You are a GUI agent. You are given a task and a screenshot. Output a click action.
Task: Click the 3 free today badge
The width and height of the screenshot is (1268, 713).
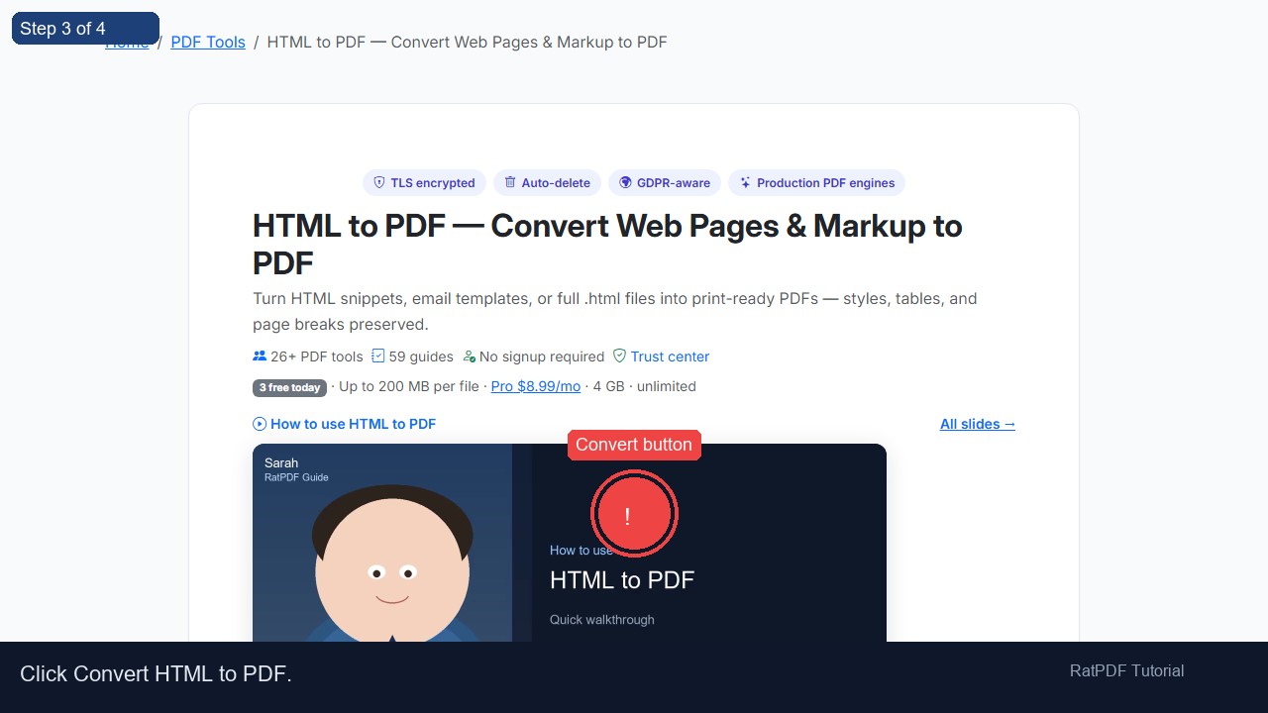[289, 387]
